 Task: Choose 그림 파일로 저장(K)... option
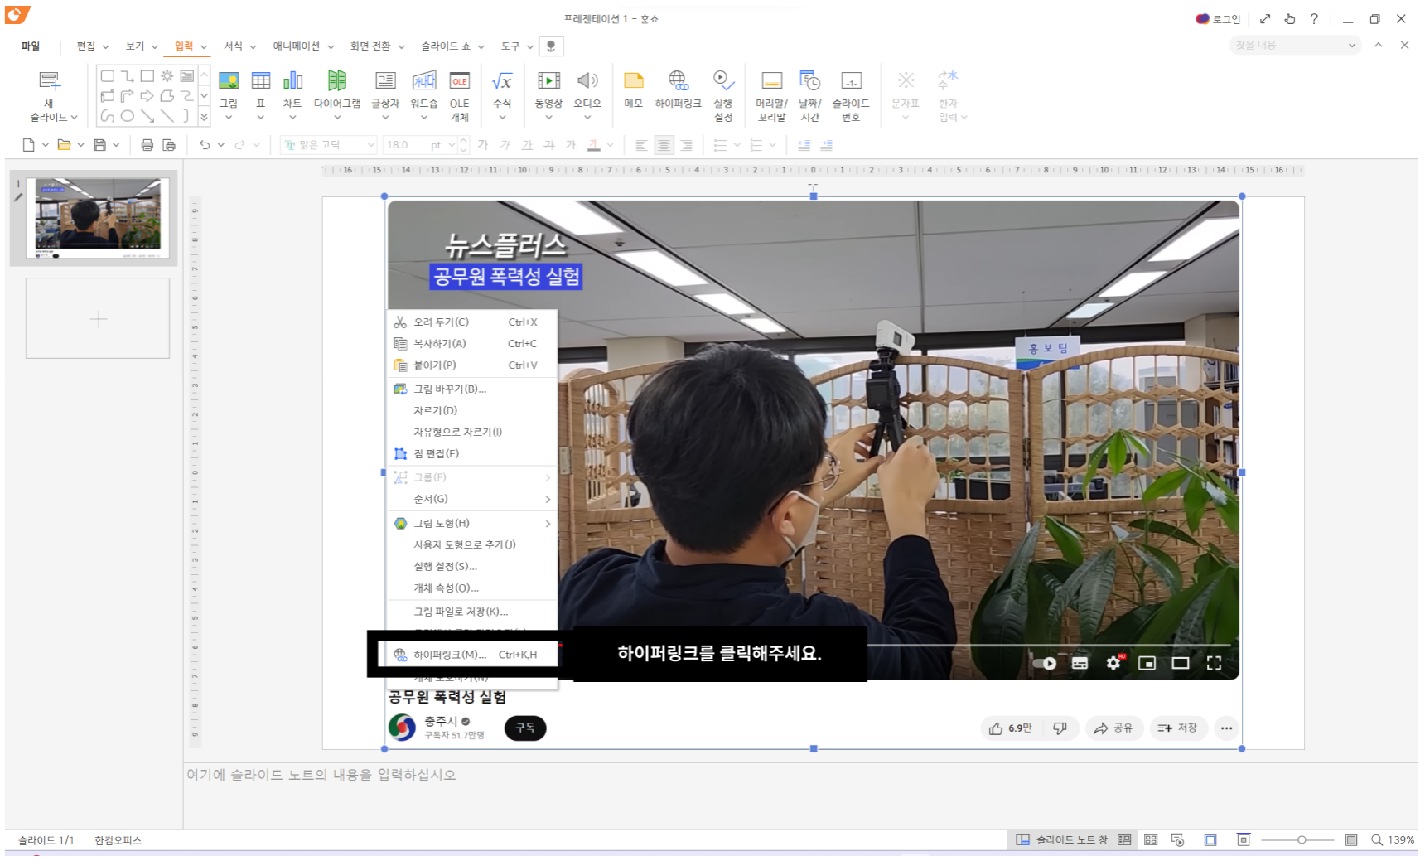471,612
